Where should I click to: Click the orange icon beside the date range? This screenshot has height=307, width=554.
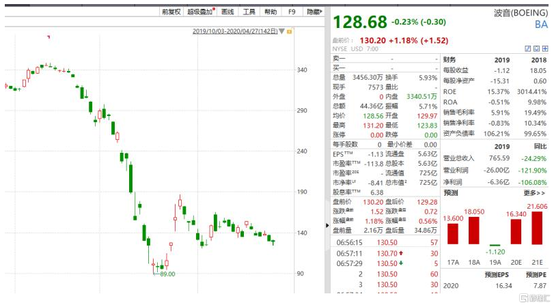click(x=290, y=31)
